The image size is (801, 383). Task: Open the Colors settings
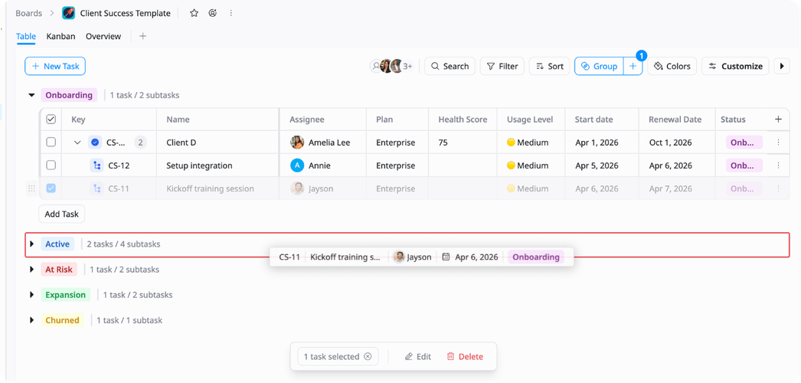click(x=672, y=66)
